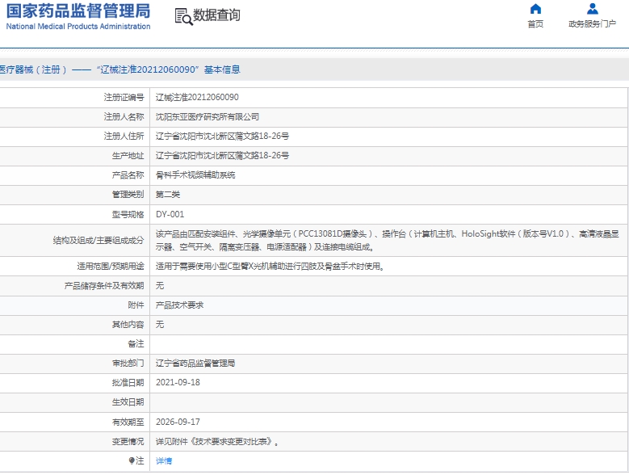The width and height of the screenshot is (629, 475).
Task: Click the 数据查询 search document icon
Action: [x=183, y=16]
